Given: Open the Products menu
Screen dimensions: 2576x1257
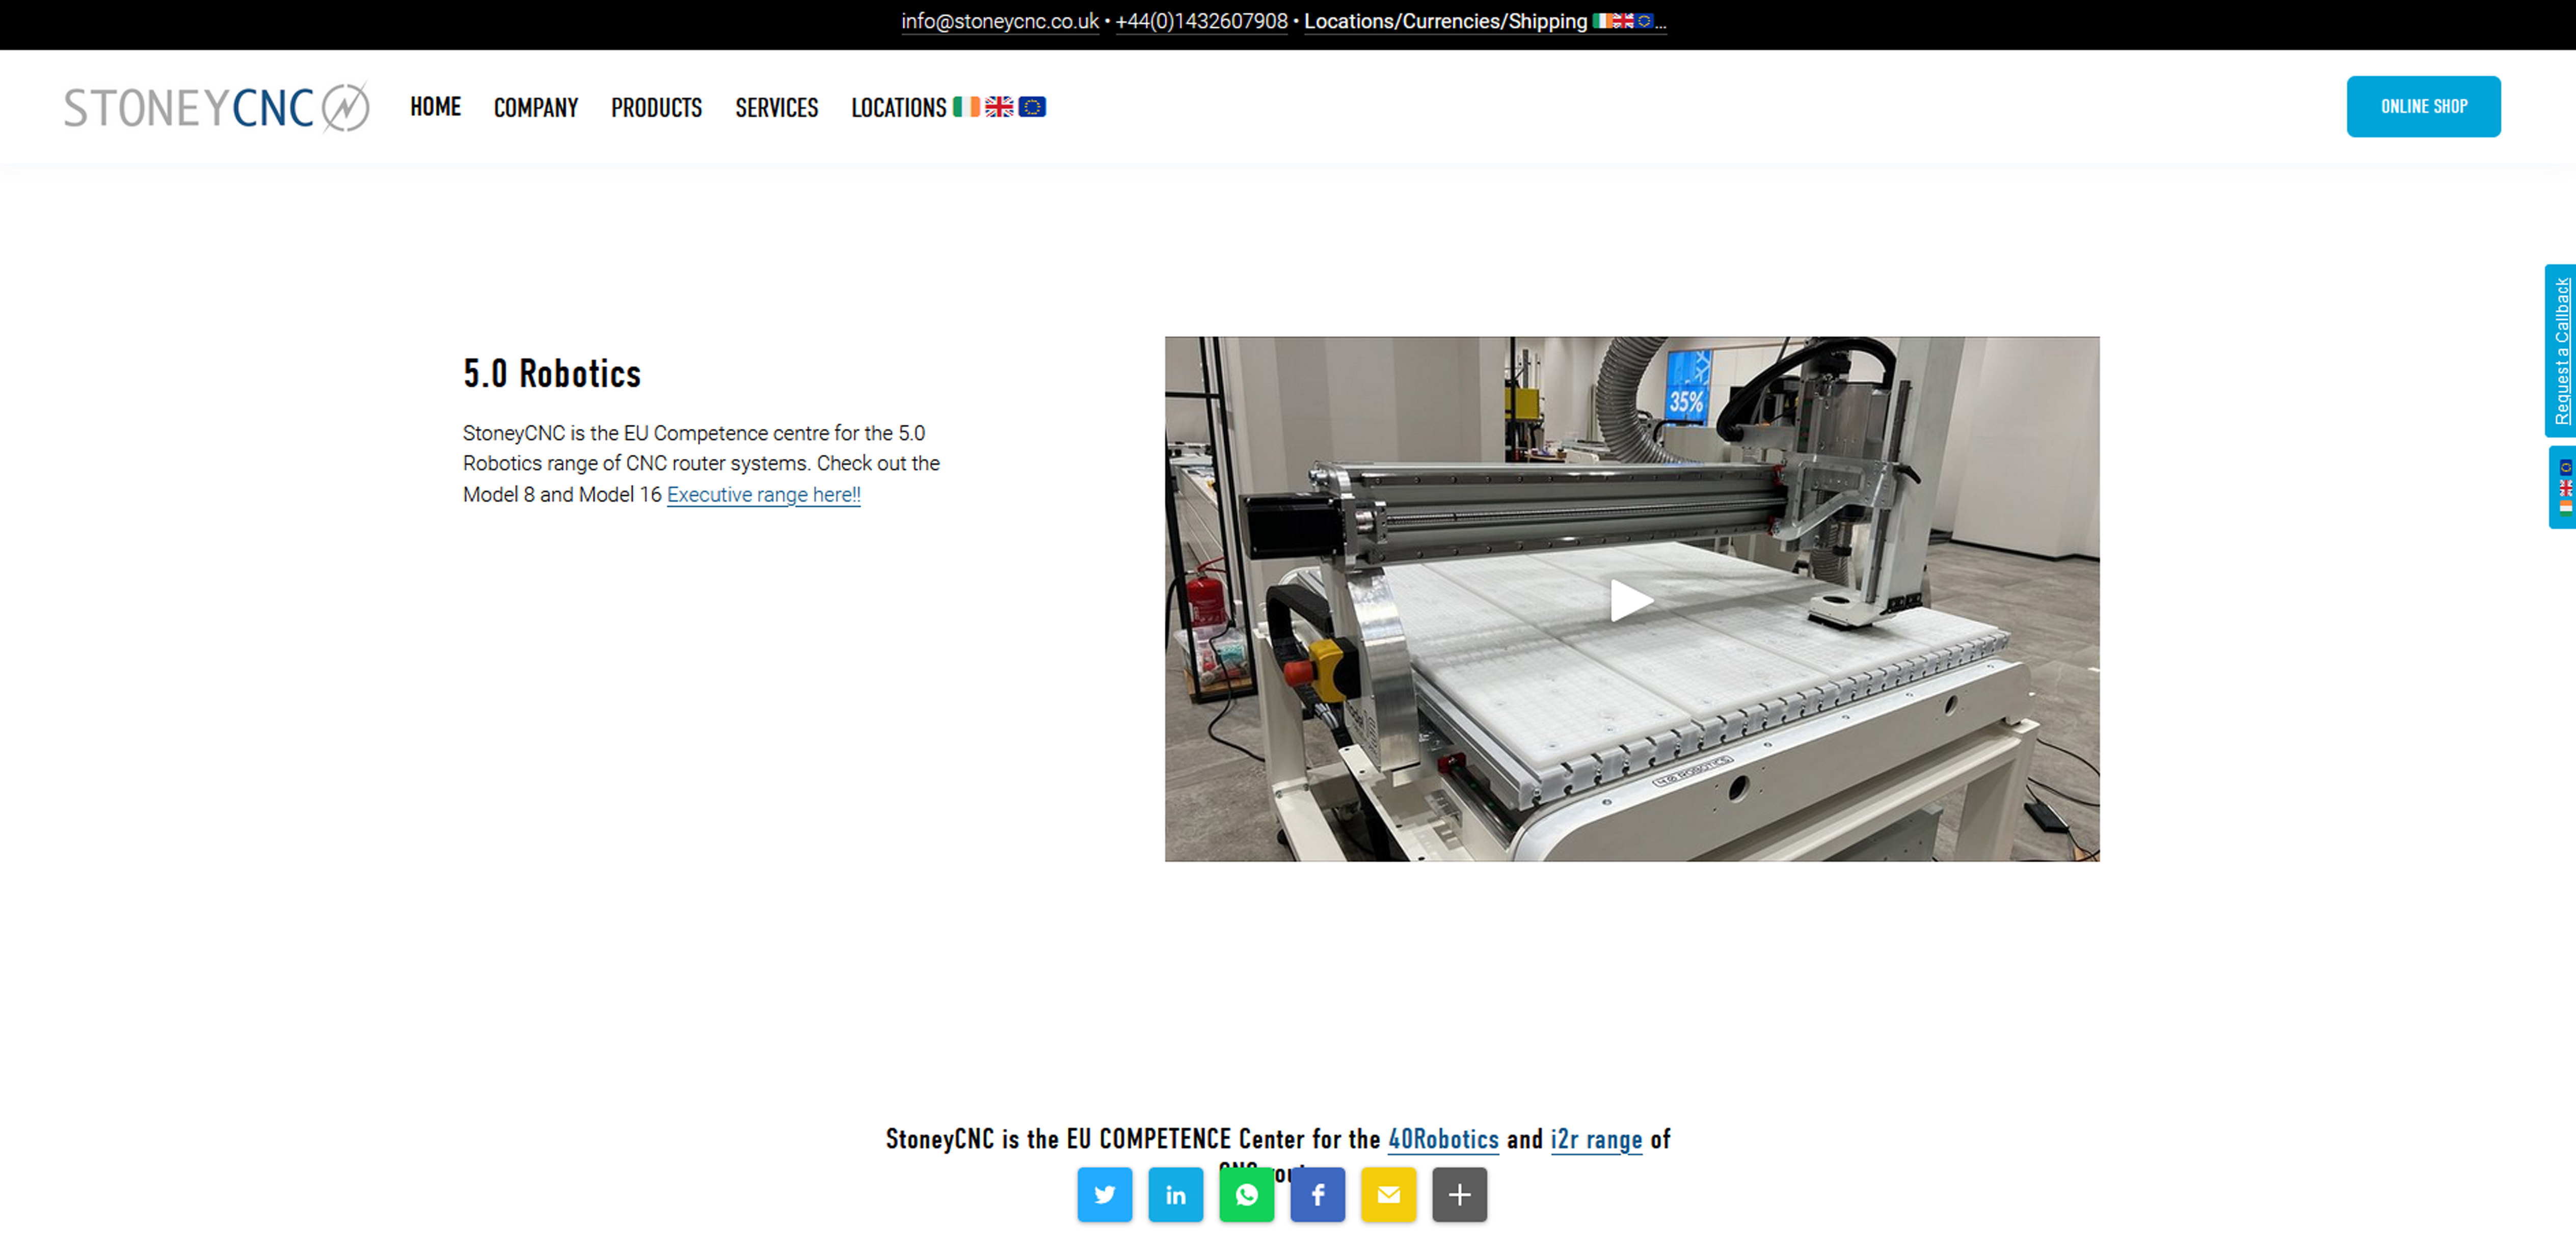Looking at the screenshot, I should pyautogui.click(x=656, y=107).
